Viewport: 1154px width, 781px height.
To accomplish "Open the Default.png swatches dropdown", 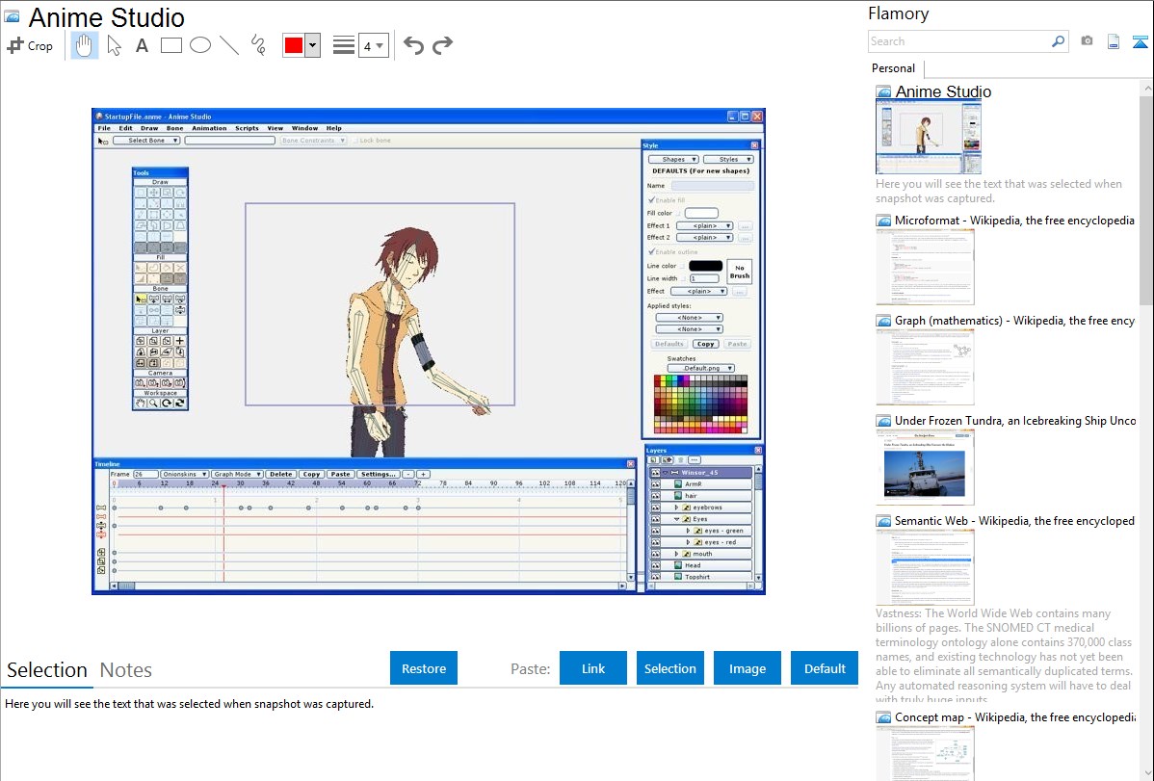I will tap(701, 368).
